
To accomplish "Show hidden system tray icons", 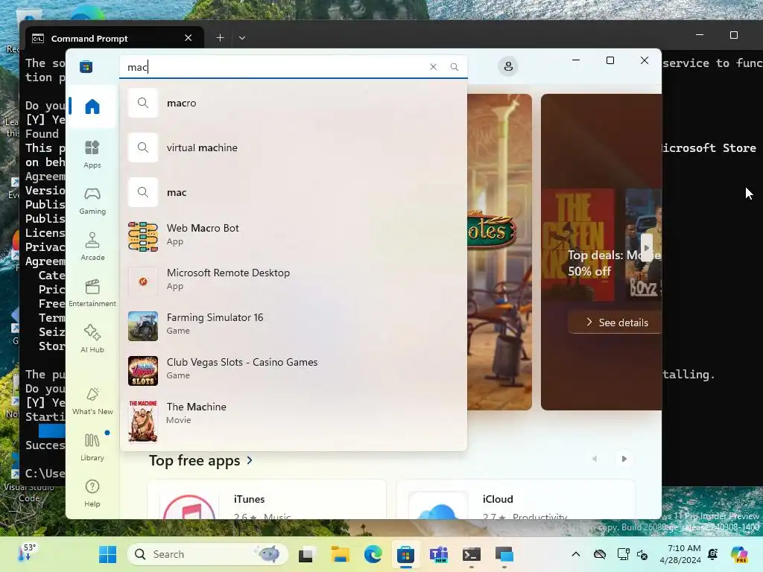I will pos(576,554).
